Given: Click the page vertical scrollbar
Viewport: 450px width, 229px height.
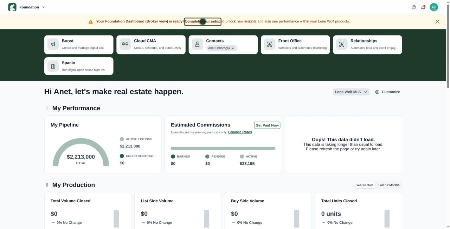Looking at the screenshot, I should tap(448, 46).
